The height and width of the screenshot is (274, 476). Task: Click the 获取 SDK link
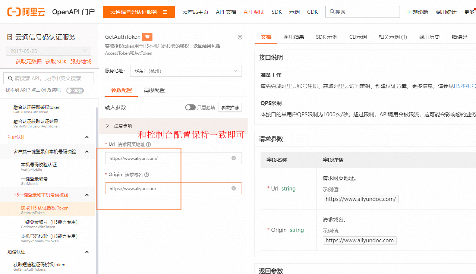tap(56, 62)
